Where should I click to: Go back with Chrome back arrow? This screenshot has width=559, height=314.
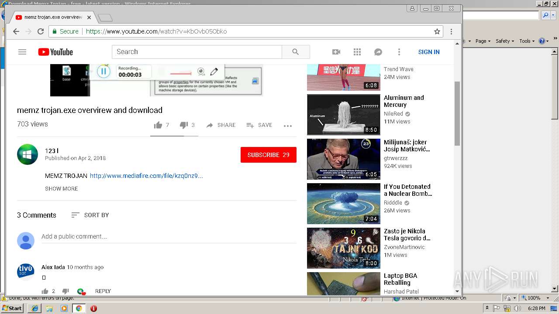click(16, 31)
